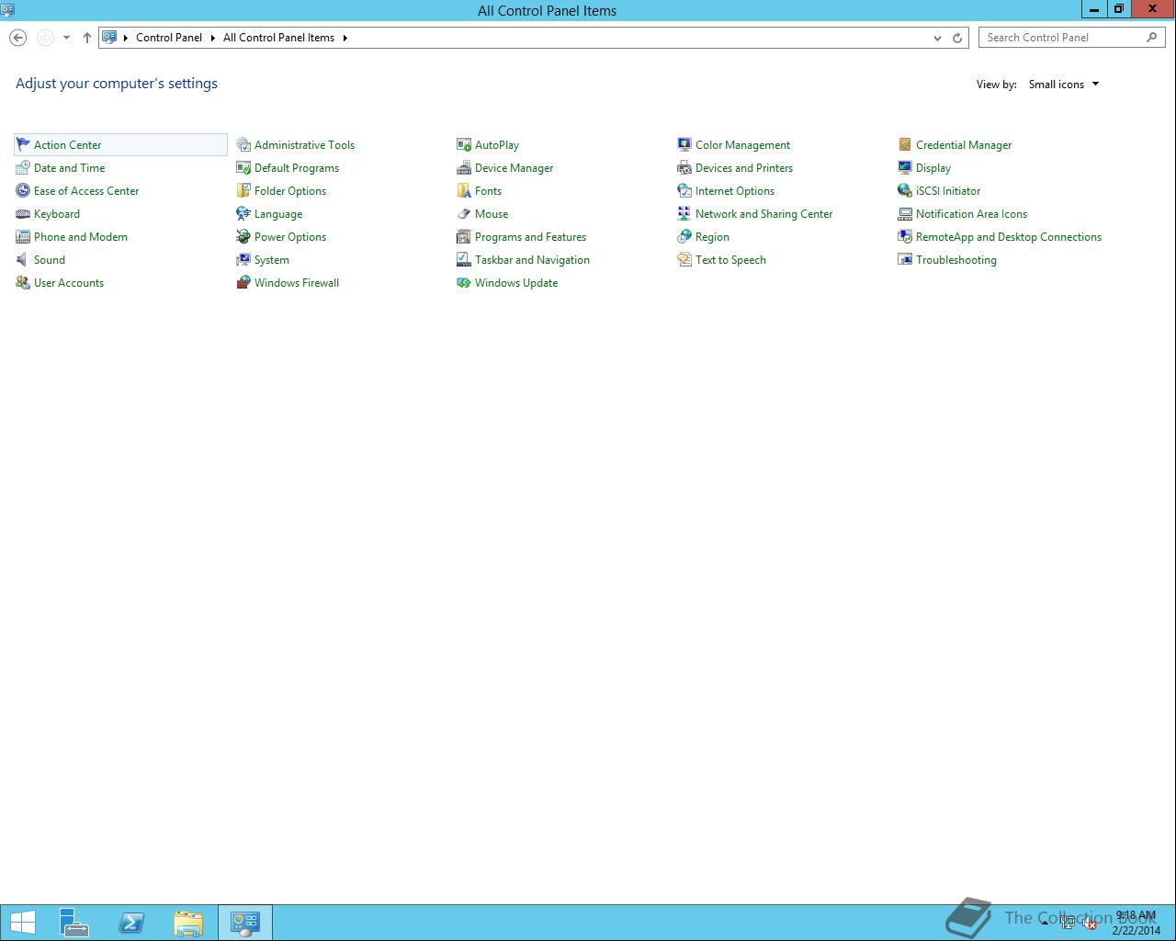Launch Server Manager from the taskbar
The image size is (1176, 941).
74,923
